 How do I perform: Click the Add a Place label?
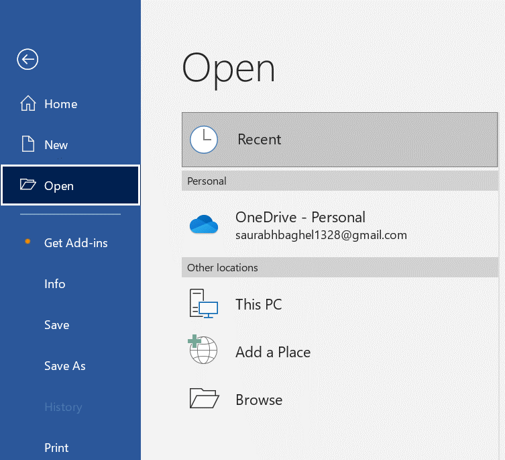coord(273,352)
